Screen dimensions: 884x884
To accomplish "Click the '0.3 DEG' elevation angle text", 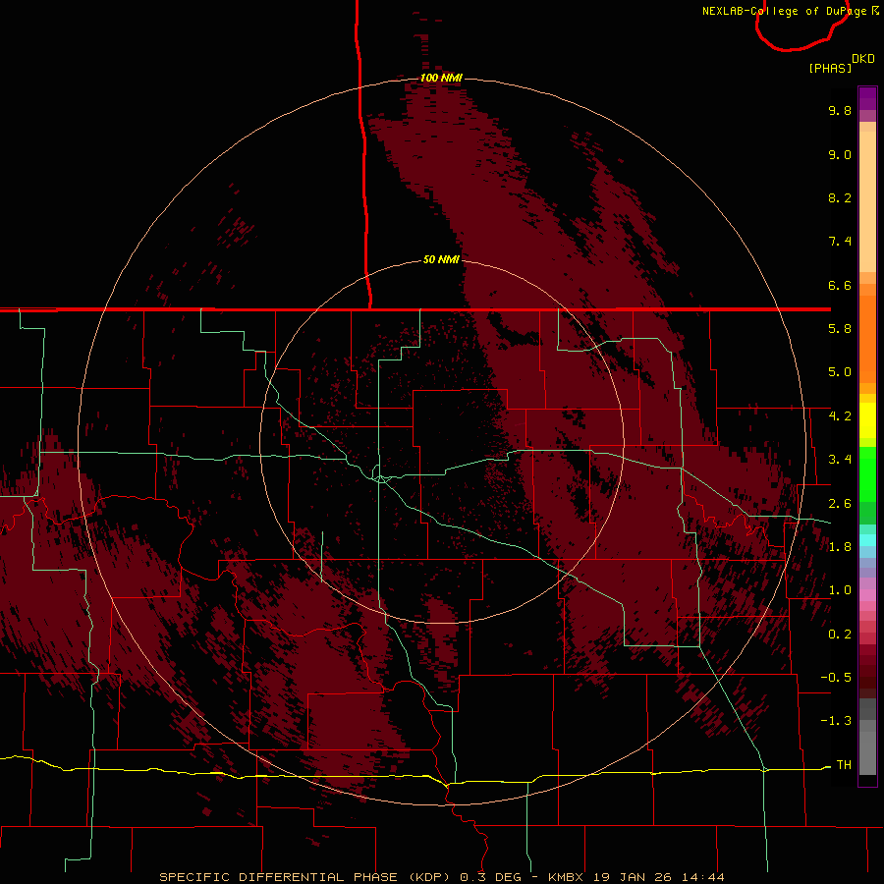I will (490, 877).
